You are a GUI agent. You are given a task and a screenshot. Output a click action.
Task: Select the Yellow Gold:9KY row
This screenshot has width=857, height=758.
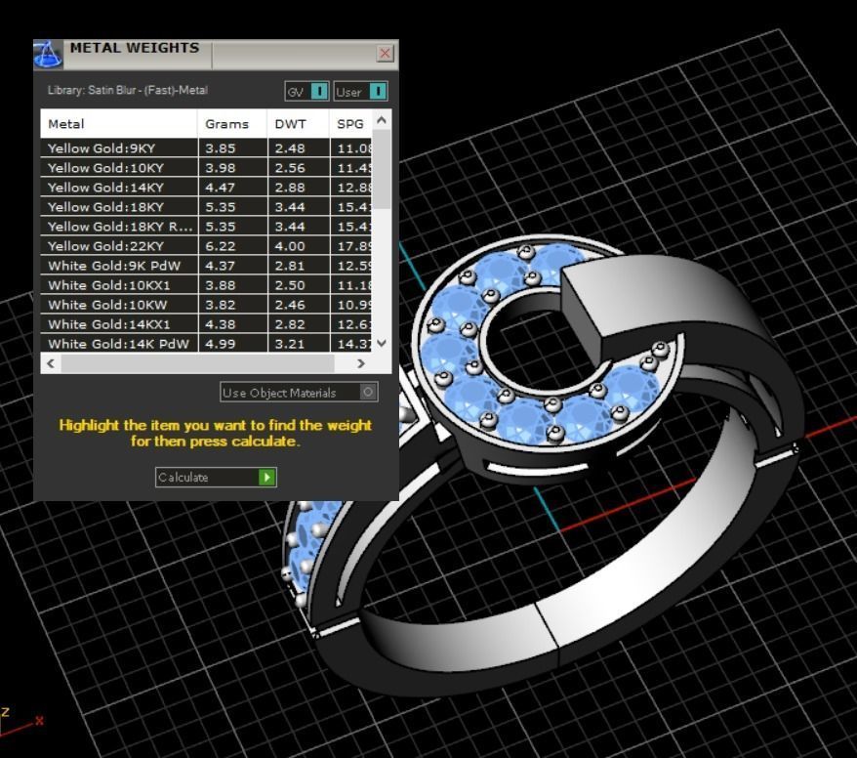(207, 148)
